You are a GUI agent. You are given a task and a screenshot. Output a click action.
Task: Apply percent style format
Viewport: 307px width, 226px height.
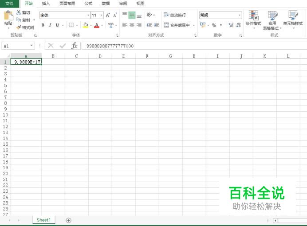click(214, 25)
